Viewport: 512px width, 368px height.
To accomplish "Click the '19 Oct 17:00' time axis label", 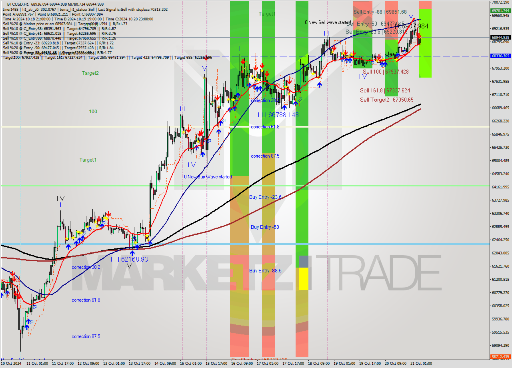I will (370, 364).
